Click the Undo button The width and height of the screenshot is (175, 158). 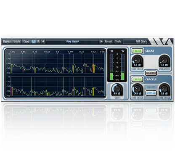(17, 41)
